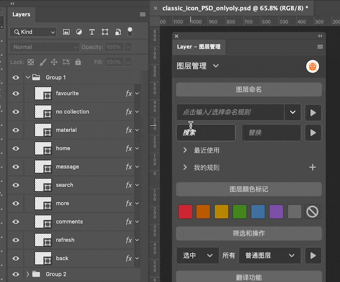Clear color label with no-color icon
340x282 pixels.
point(312,211)
